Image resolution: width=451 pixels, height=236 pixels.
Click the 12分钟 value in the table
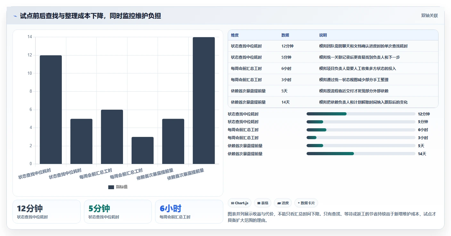(x=287, y=46)
